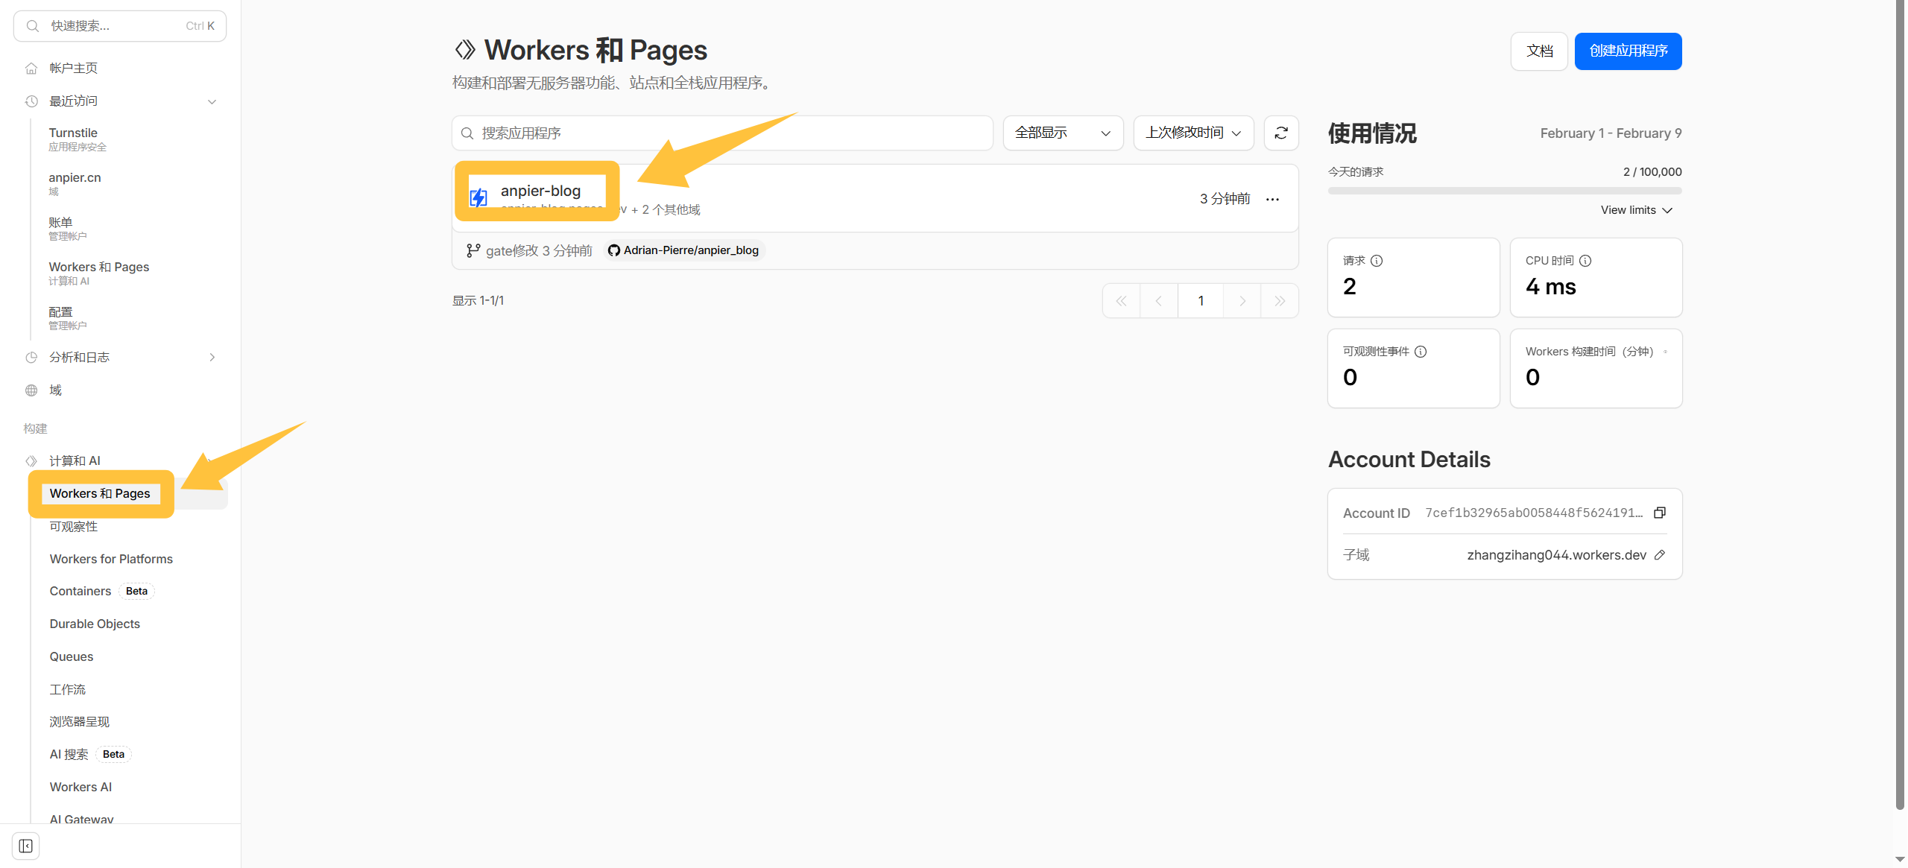Click the home icon beside 帐户主页
Viewport: 1908px width, 868px height.
(x=31, y=69)
